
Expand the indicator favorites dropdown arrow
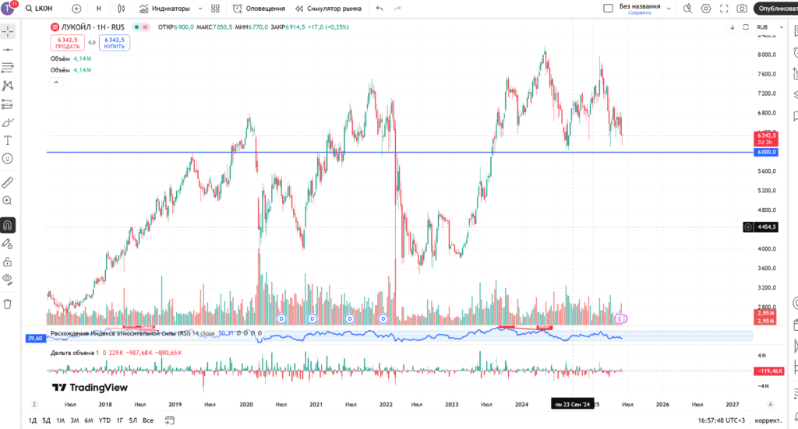click(x=200, y=9)
